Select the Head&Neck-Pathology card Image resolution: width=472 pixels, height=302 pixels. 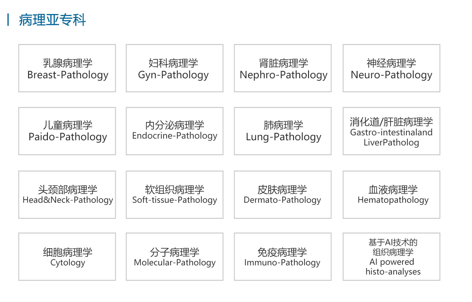[67, 195]
